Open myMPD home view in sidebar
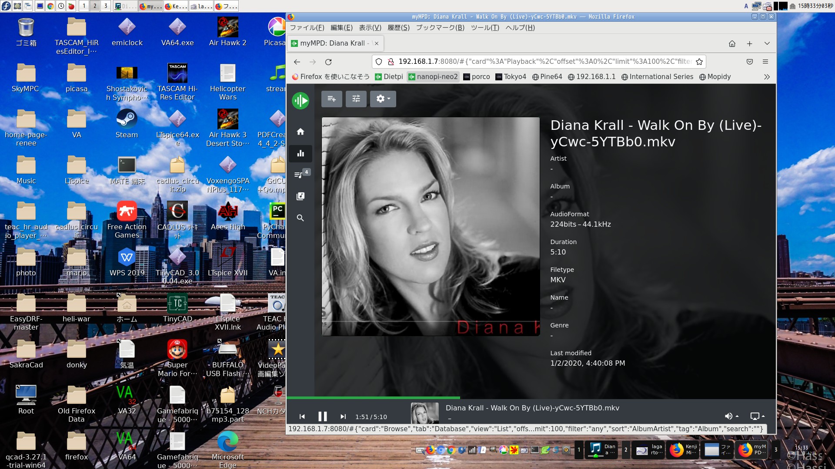 tap(300, 132)
